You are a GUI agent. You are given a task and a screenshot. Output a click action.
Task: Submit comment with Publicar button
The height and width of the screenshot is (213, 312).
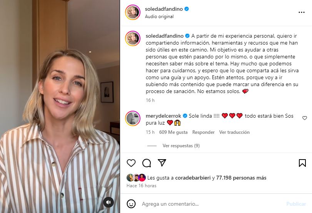[x=296, y=204]
